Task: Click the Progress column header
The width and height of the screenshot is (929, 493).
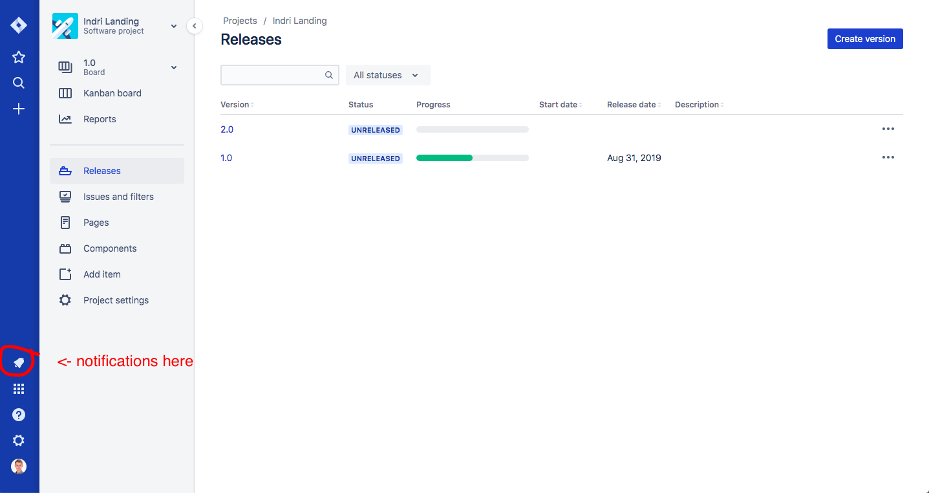Action: 433,105
